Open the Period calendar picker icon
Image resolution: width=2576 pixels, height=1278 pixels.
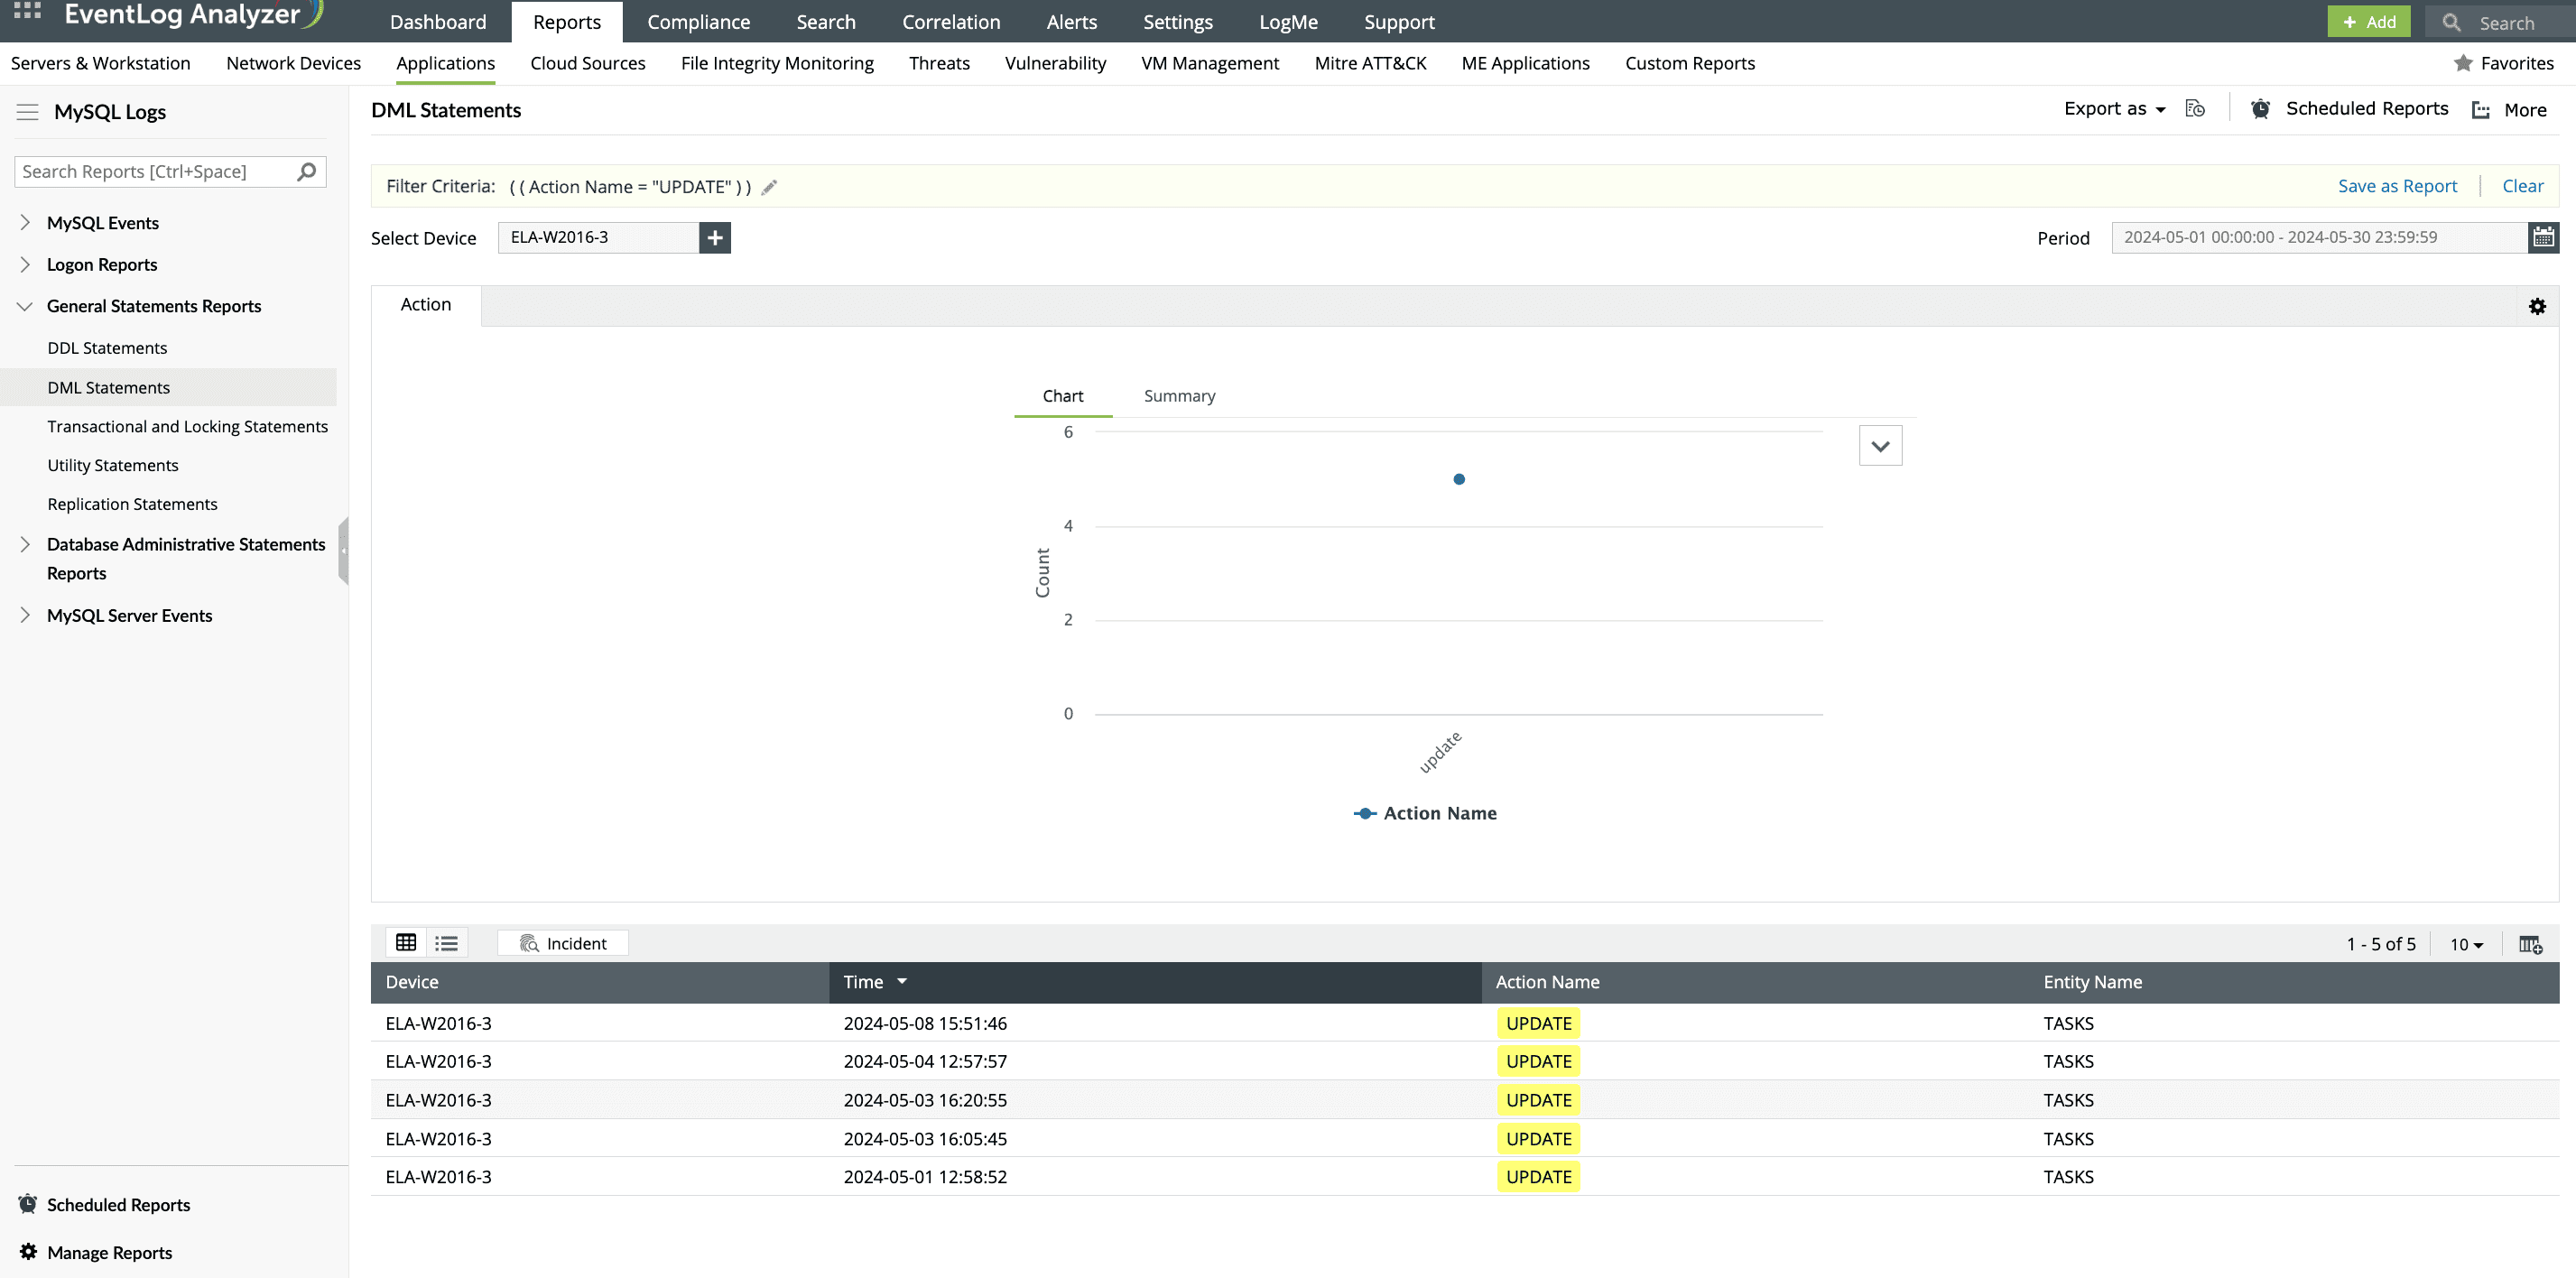2543,237
